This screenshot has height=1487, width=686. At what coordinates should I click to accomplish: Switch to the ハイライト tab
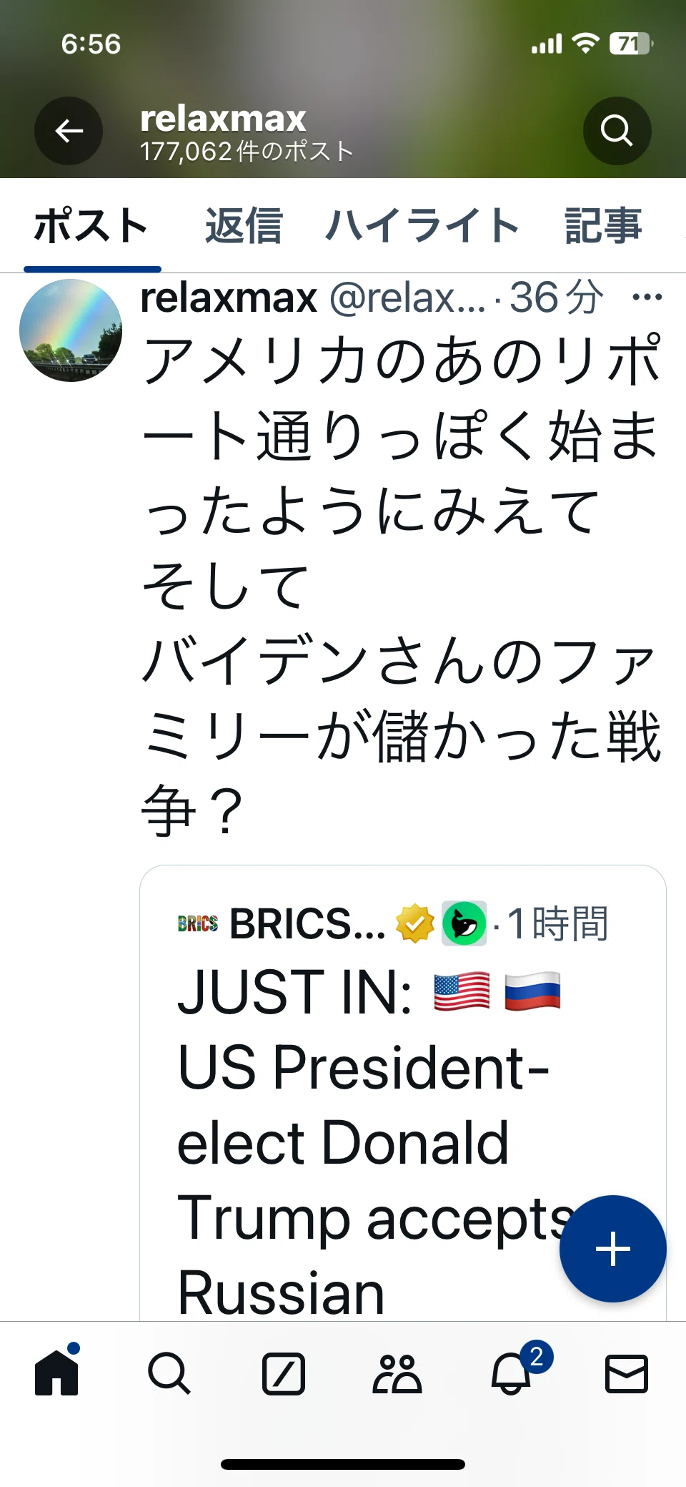(x=422, y=226)
